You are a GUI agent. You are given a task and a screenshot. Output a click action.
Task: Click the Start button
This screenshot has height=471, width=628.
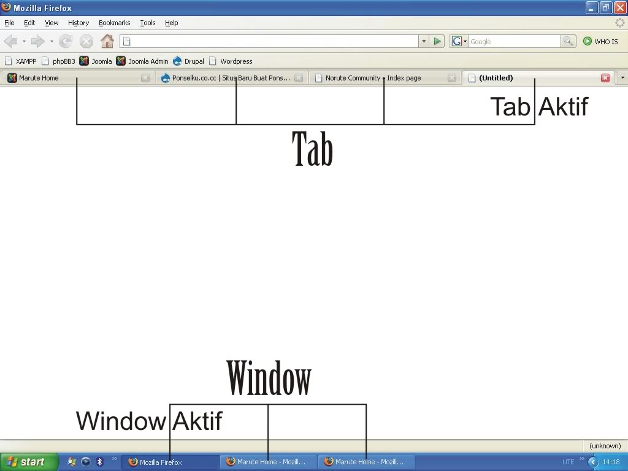(x=28, y=461)
